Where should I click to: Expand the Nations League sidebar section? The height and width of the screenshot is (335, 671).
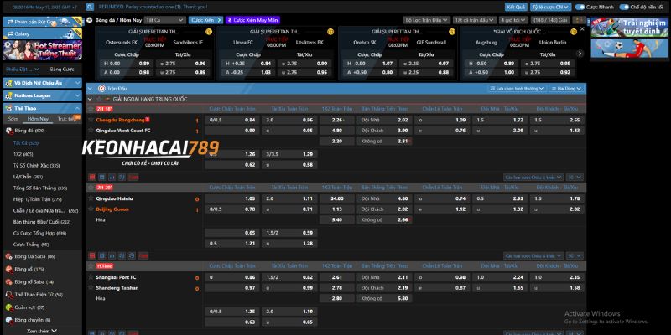(x=42, y=95)
